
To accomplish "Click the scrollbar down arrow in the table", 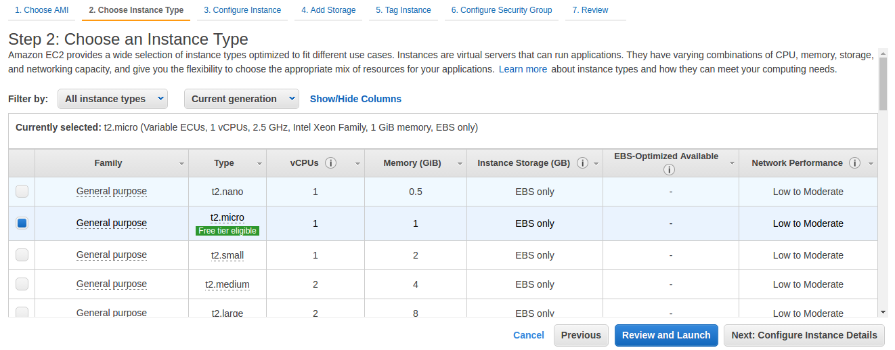I will [x=882, y=311].
